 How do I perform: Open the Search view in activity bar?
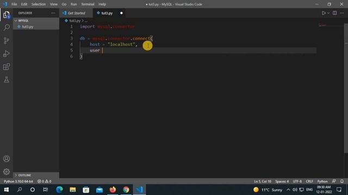coord(7,28)
